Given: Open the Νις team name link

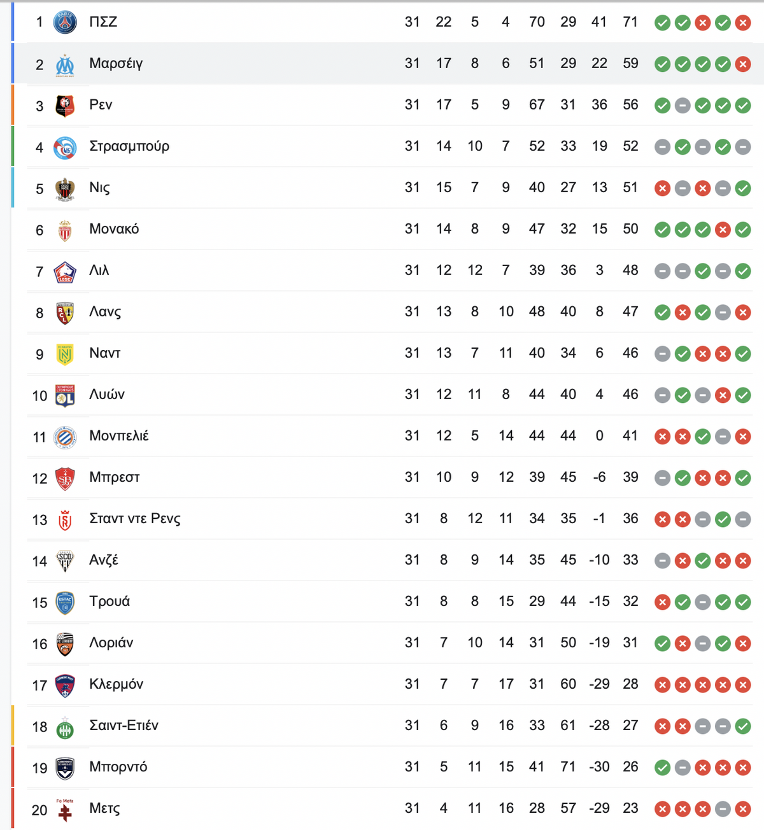Looking at the screenshot, I should pos(99,188).
